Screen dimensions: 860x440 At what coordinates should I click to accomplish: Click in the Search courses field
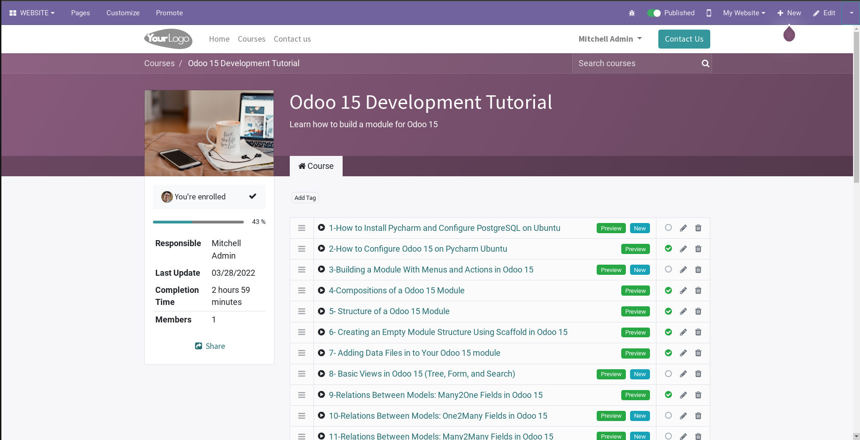click(x=636, y=63)
